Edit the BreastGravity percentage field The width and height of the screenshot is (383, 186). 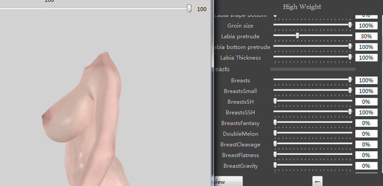(x=366, y=166)
